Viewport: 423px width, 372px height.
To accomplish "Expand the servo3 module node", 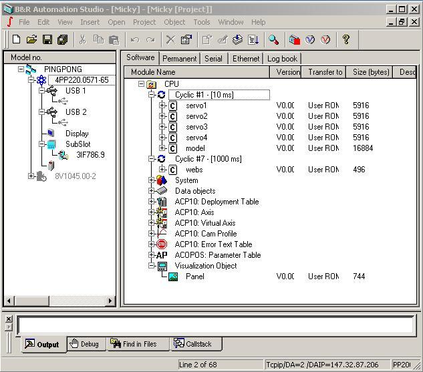I will pyautogui.click(x=162, y=127).
